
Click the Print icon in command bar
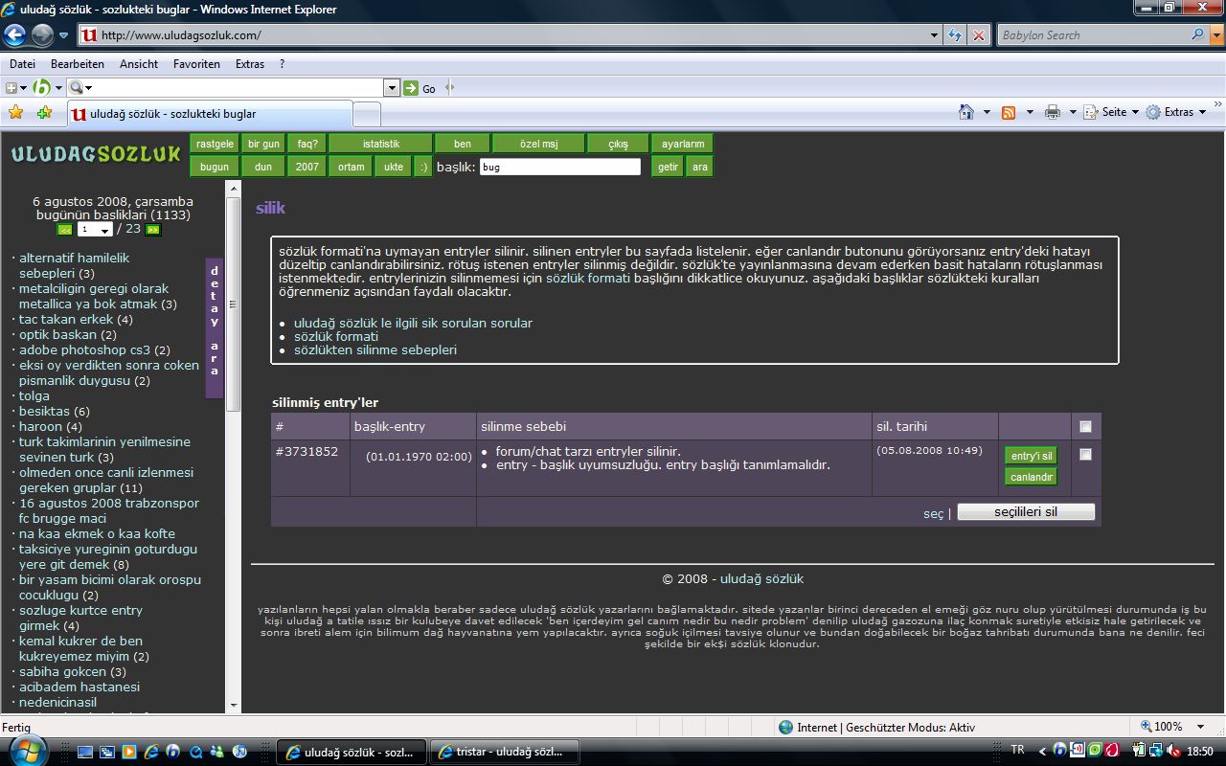(1053, 112)
